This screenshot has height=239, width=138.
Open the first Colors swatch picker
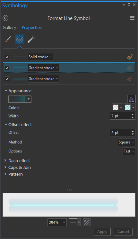click(x=117, y=107)
